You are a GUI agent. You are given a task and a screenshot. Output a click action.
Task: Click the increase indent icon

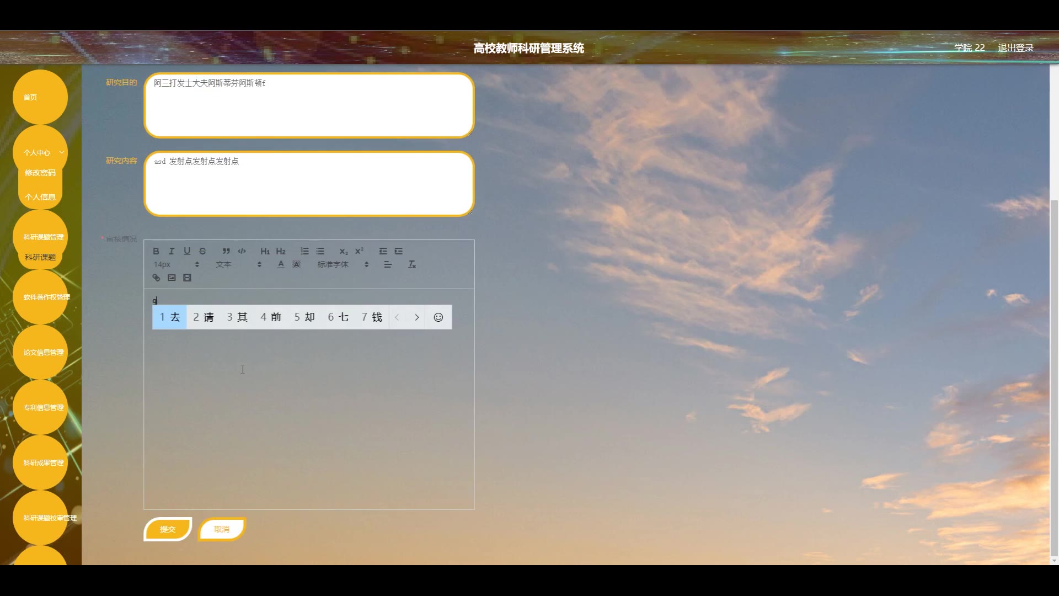click(399, 251)
